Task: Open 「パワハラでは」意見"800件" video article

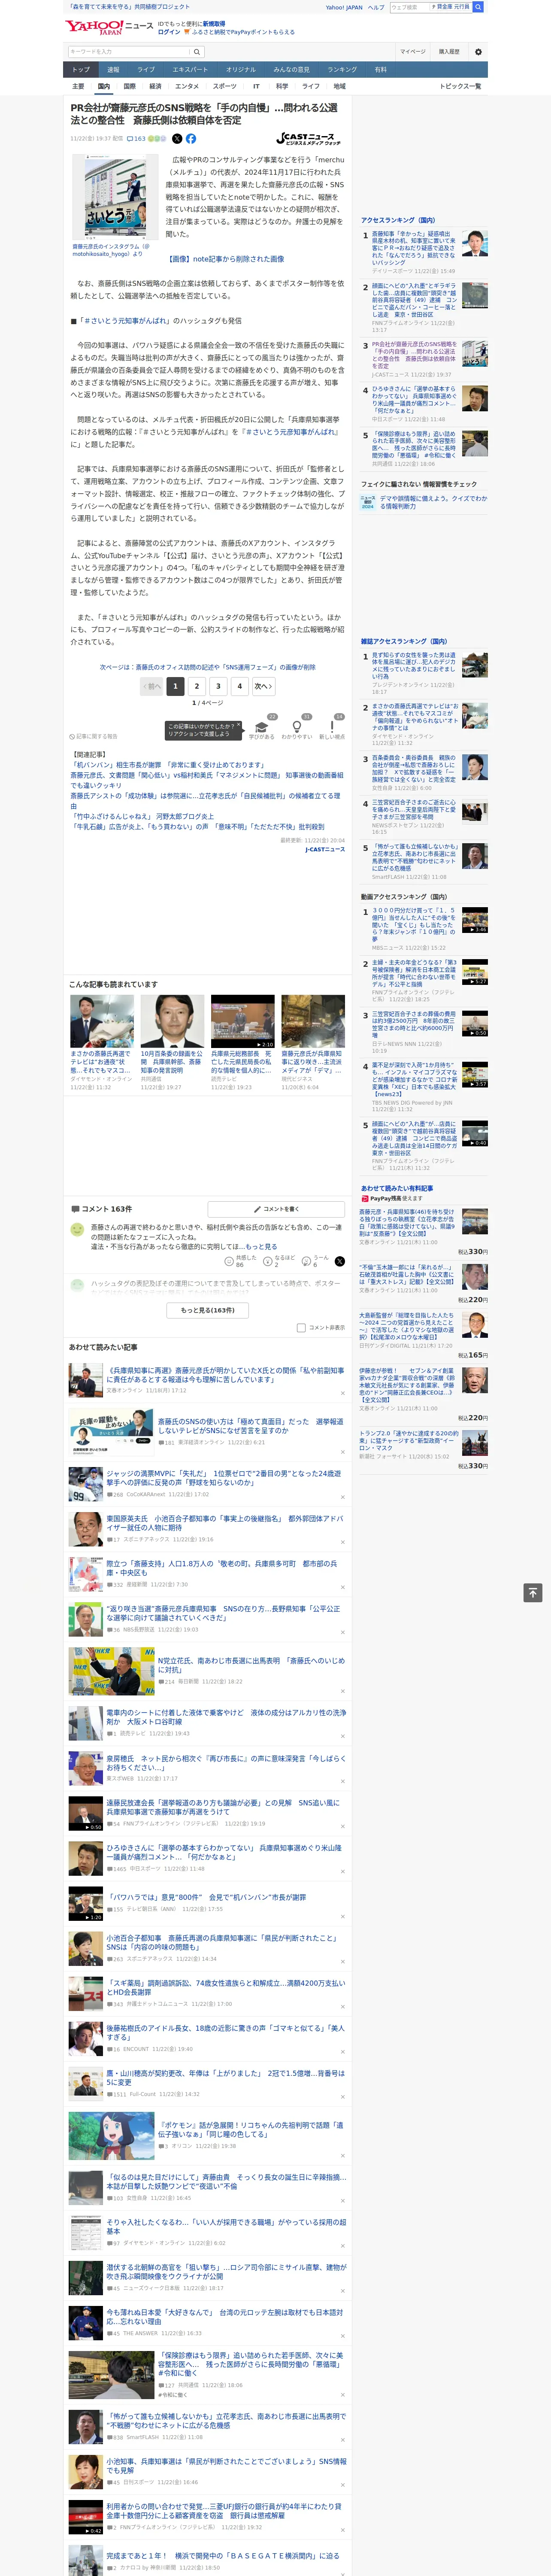Action: pyautogui.click(x=207, y=1897)
